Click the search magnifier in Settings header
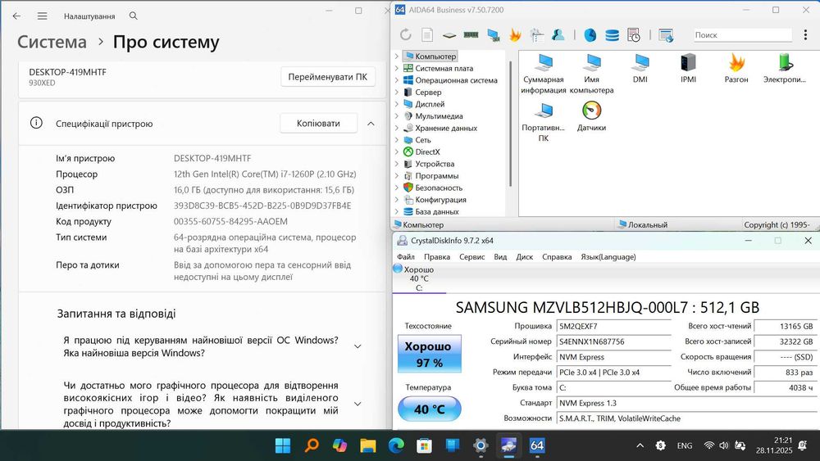 (134, 16)
